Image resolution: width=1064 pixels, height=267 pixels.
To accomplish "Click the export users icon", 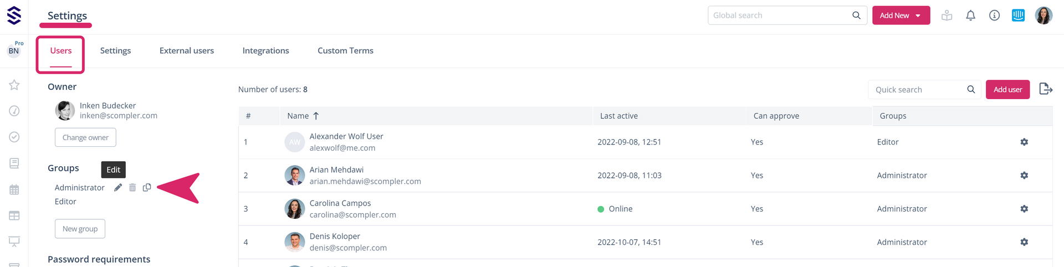I will pyautogui.click(x=1046, y=89).
